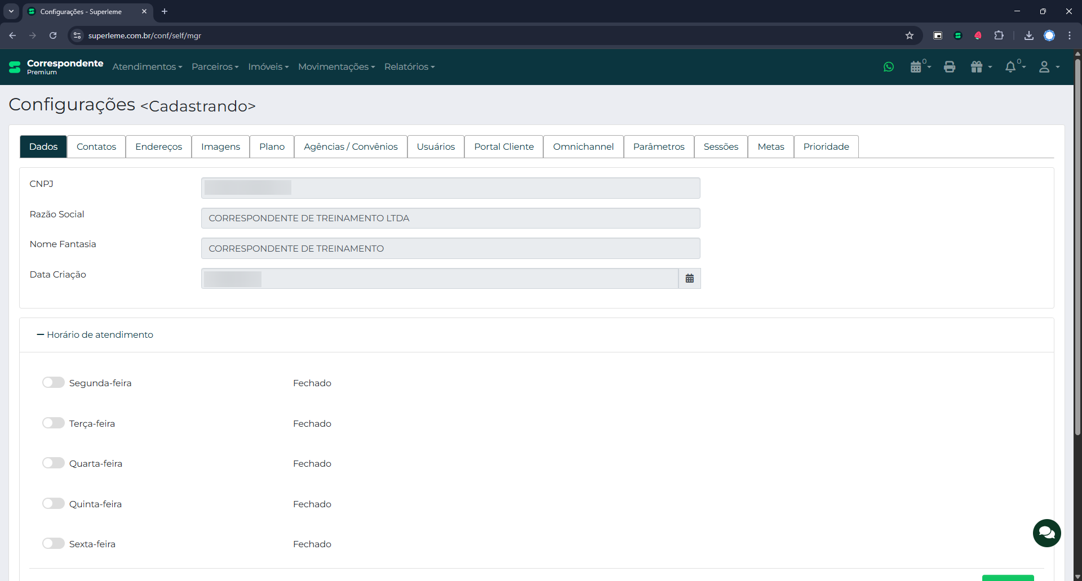Open the gift box menu icon
This screenshot has width=1082, height=581.
click(977, 67)
